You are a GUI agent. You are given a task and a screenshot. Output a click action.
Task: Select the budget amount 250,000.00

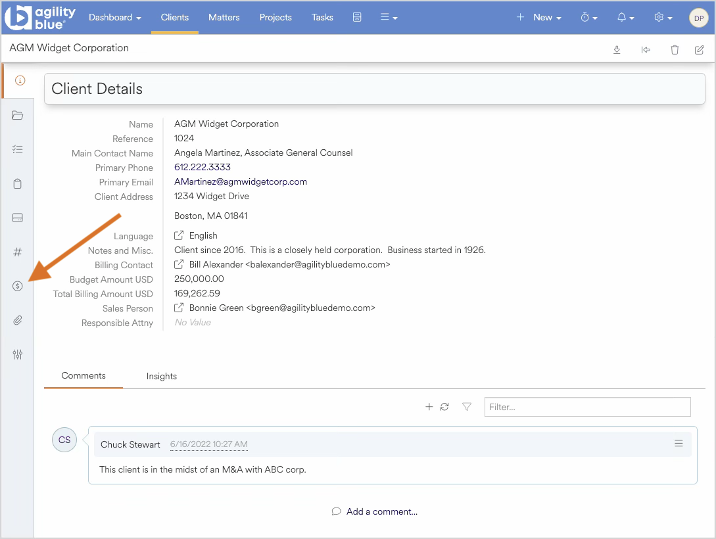(199, 279)
